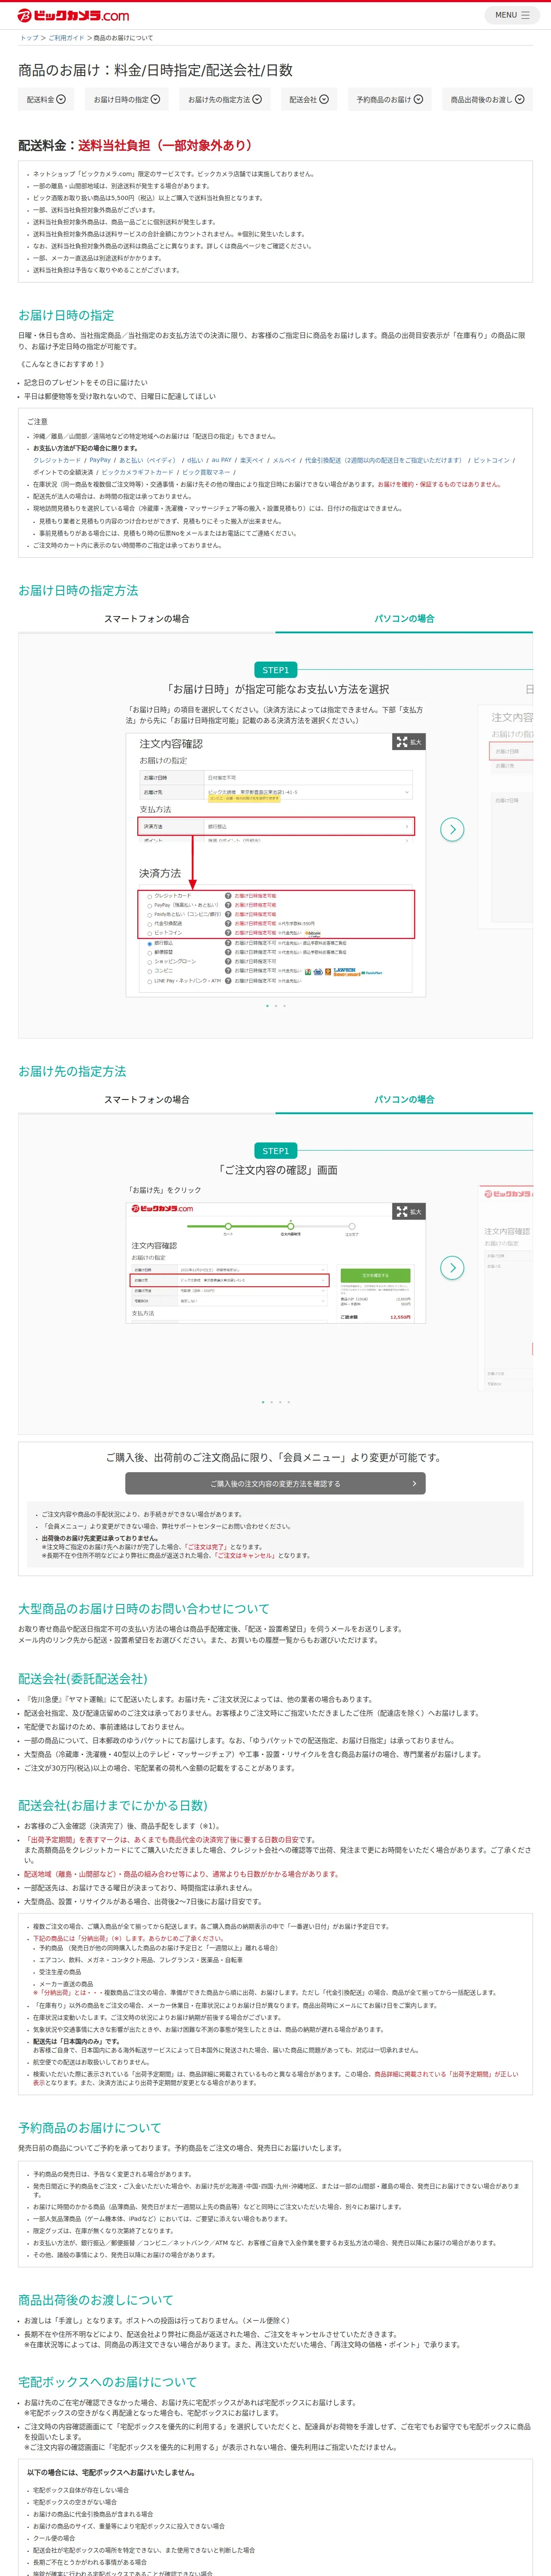This screenshot has width=551, height=2576.
Task: Select second dot of お届け日時 carousel
Action: coord(276,1006)
